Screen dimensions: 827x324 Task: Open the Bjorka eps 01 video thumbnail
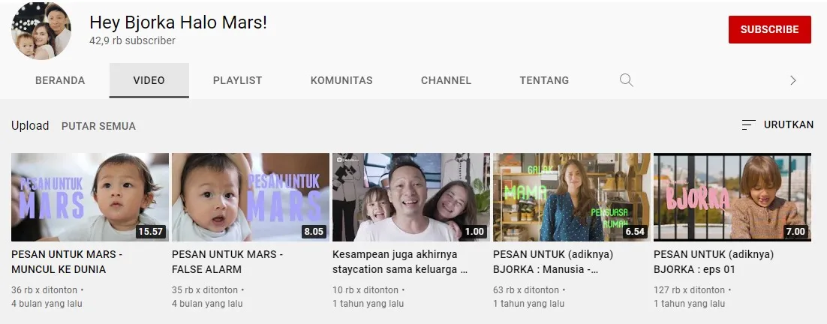732,197
